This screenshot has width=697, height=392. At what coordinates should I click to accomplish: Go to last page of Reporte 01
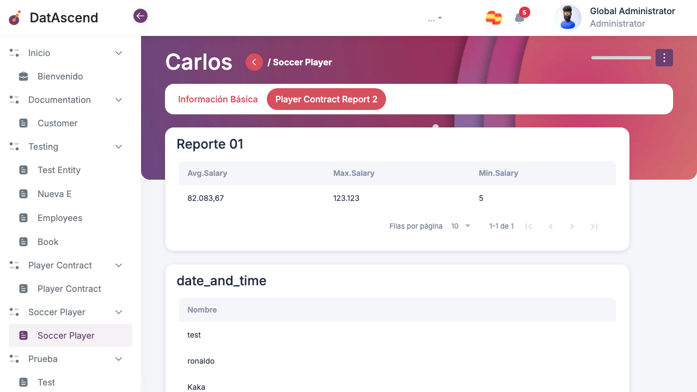(x=594, y=226)
